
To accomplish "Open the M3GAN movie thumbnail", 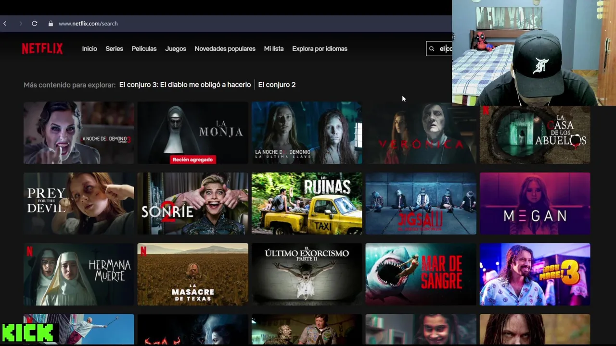I will pyautogui.click(x=535, y=203).
